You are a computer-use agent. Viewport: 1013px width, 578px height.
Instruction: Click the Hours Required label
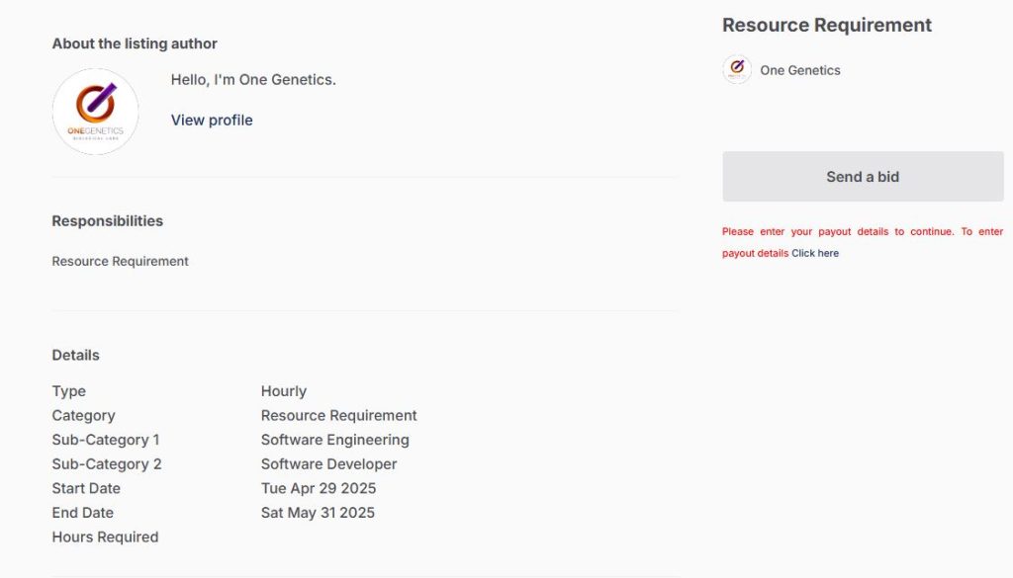pyautogui.click(x=105, y=537)
